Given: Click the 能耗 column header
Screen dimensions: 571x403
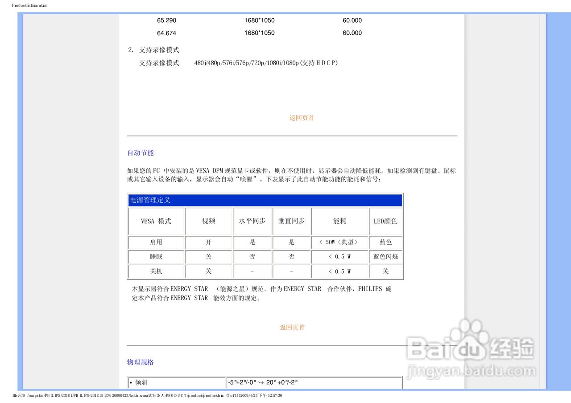Looking at the screenshot, I should (x=339, y=221).
